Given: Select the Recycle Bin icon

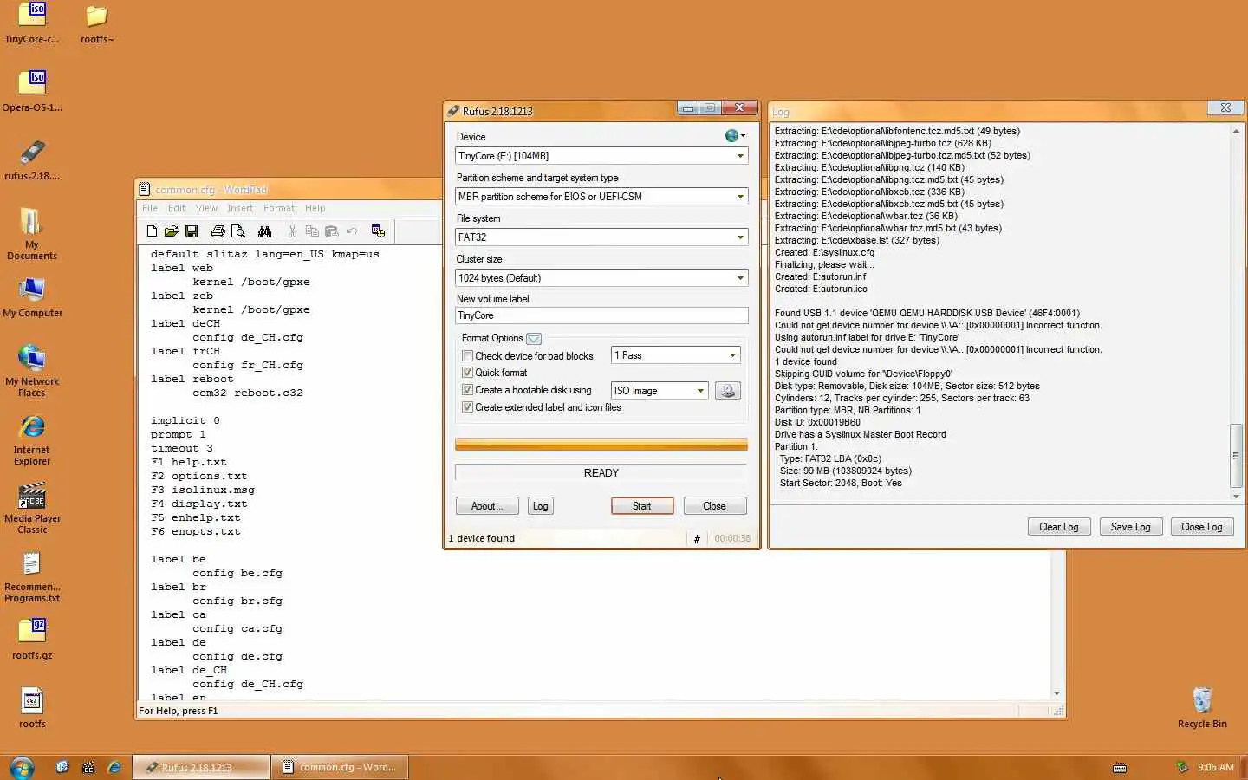Looking at the screenshot, I should click(1202, 707).
